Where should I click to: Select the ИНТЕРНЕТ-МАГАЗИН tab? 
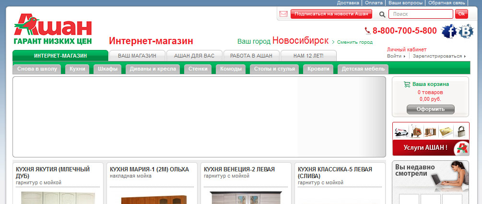[60, 56]
